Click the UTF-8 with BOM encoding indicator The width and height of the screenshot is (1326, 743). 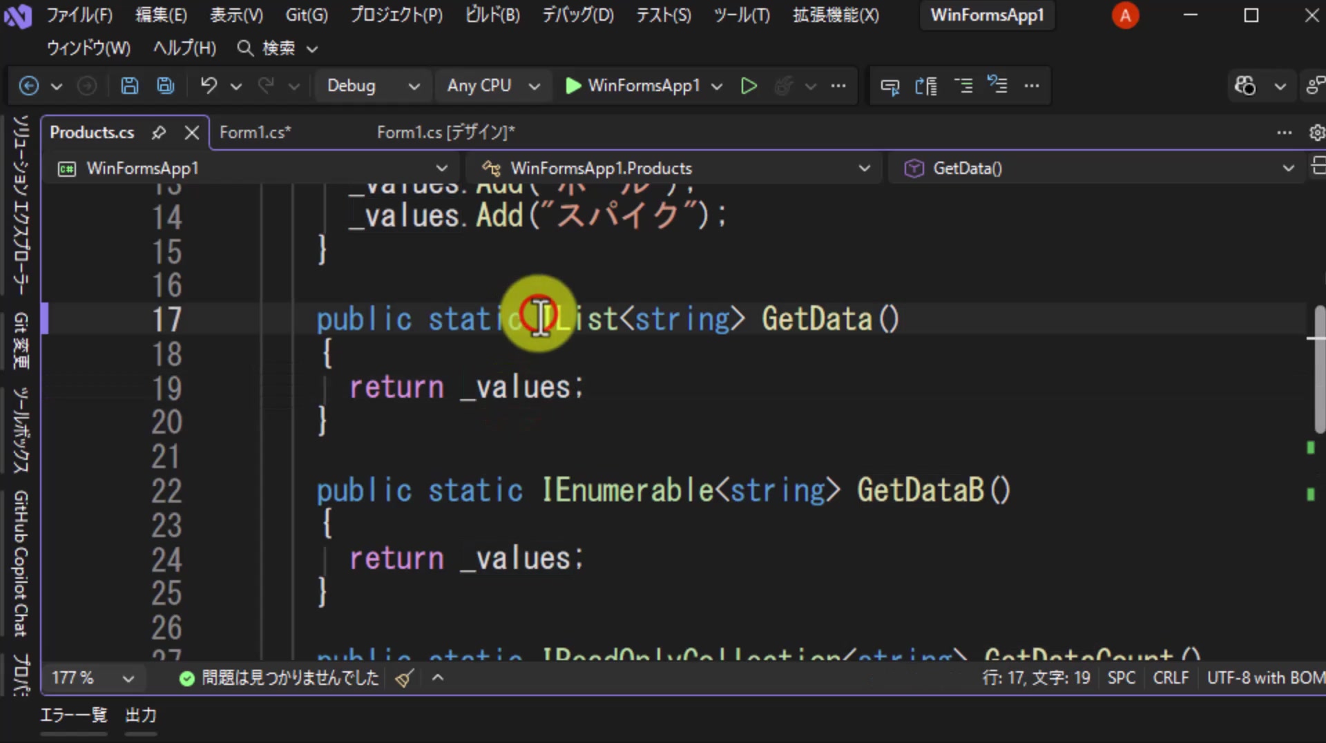pos(1265,678)
